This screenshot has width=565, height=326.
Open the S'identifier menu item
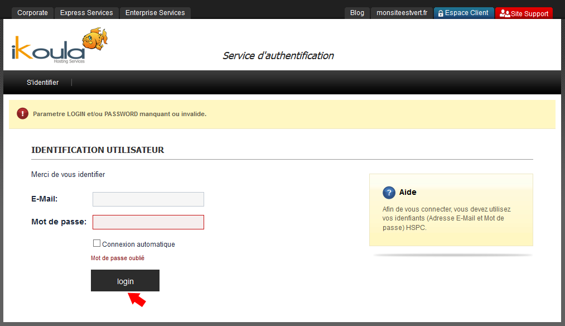(43, 83)
